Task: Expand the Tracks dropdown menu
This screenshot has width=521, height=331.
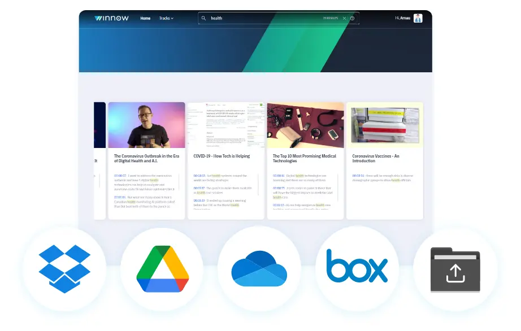Action: click(x=166, y=18)
